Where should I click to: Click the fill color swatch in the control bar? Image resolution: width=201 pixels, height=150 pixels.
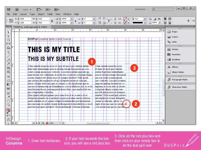point(125,19)
